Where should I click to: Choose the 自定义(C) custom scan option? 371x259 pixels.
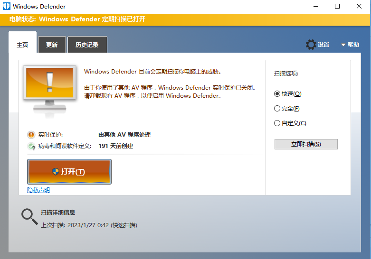290,123
